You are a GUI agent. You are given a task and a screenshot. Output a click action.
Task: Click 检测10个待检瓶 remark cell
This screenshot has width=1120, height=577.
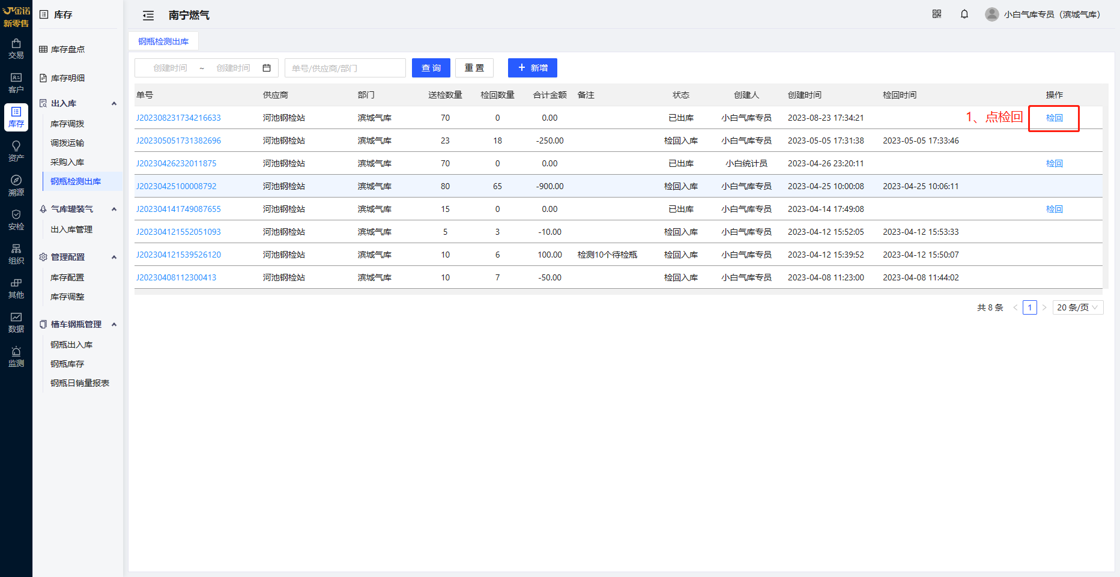click(x=607, y=255)
